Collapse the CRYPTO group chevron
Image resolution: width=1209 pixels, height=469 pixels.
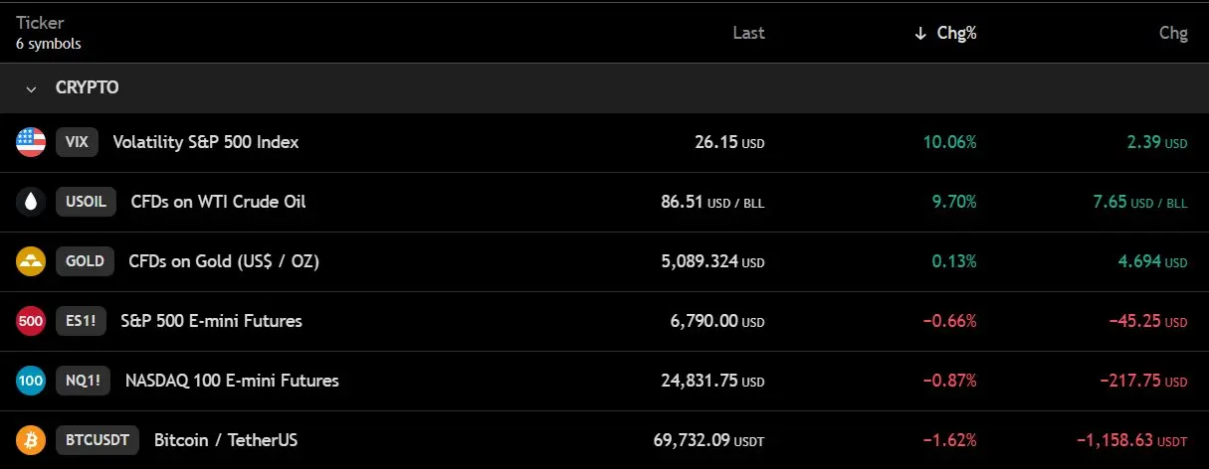tap(31, 88)
